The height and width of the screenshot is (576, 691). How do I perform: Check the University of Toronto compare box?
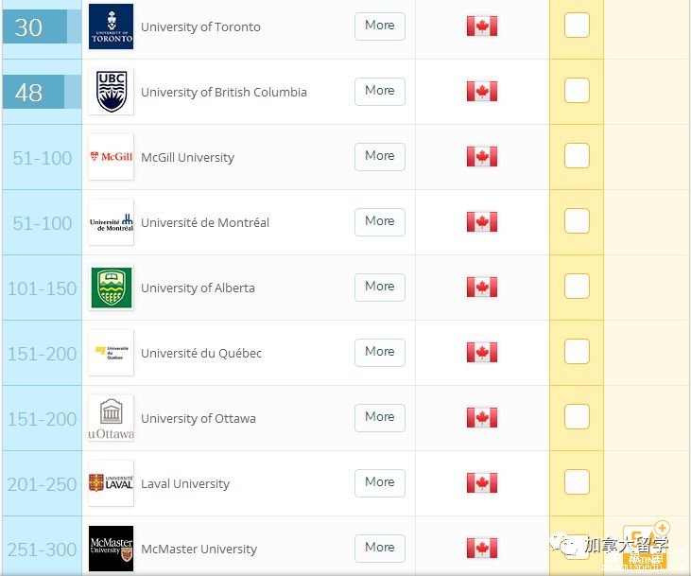tap(577, 26)
